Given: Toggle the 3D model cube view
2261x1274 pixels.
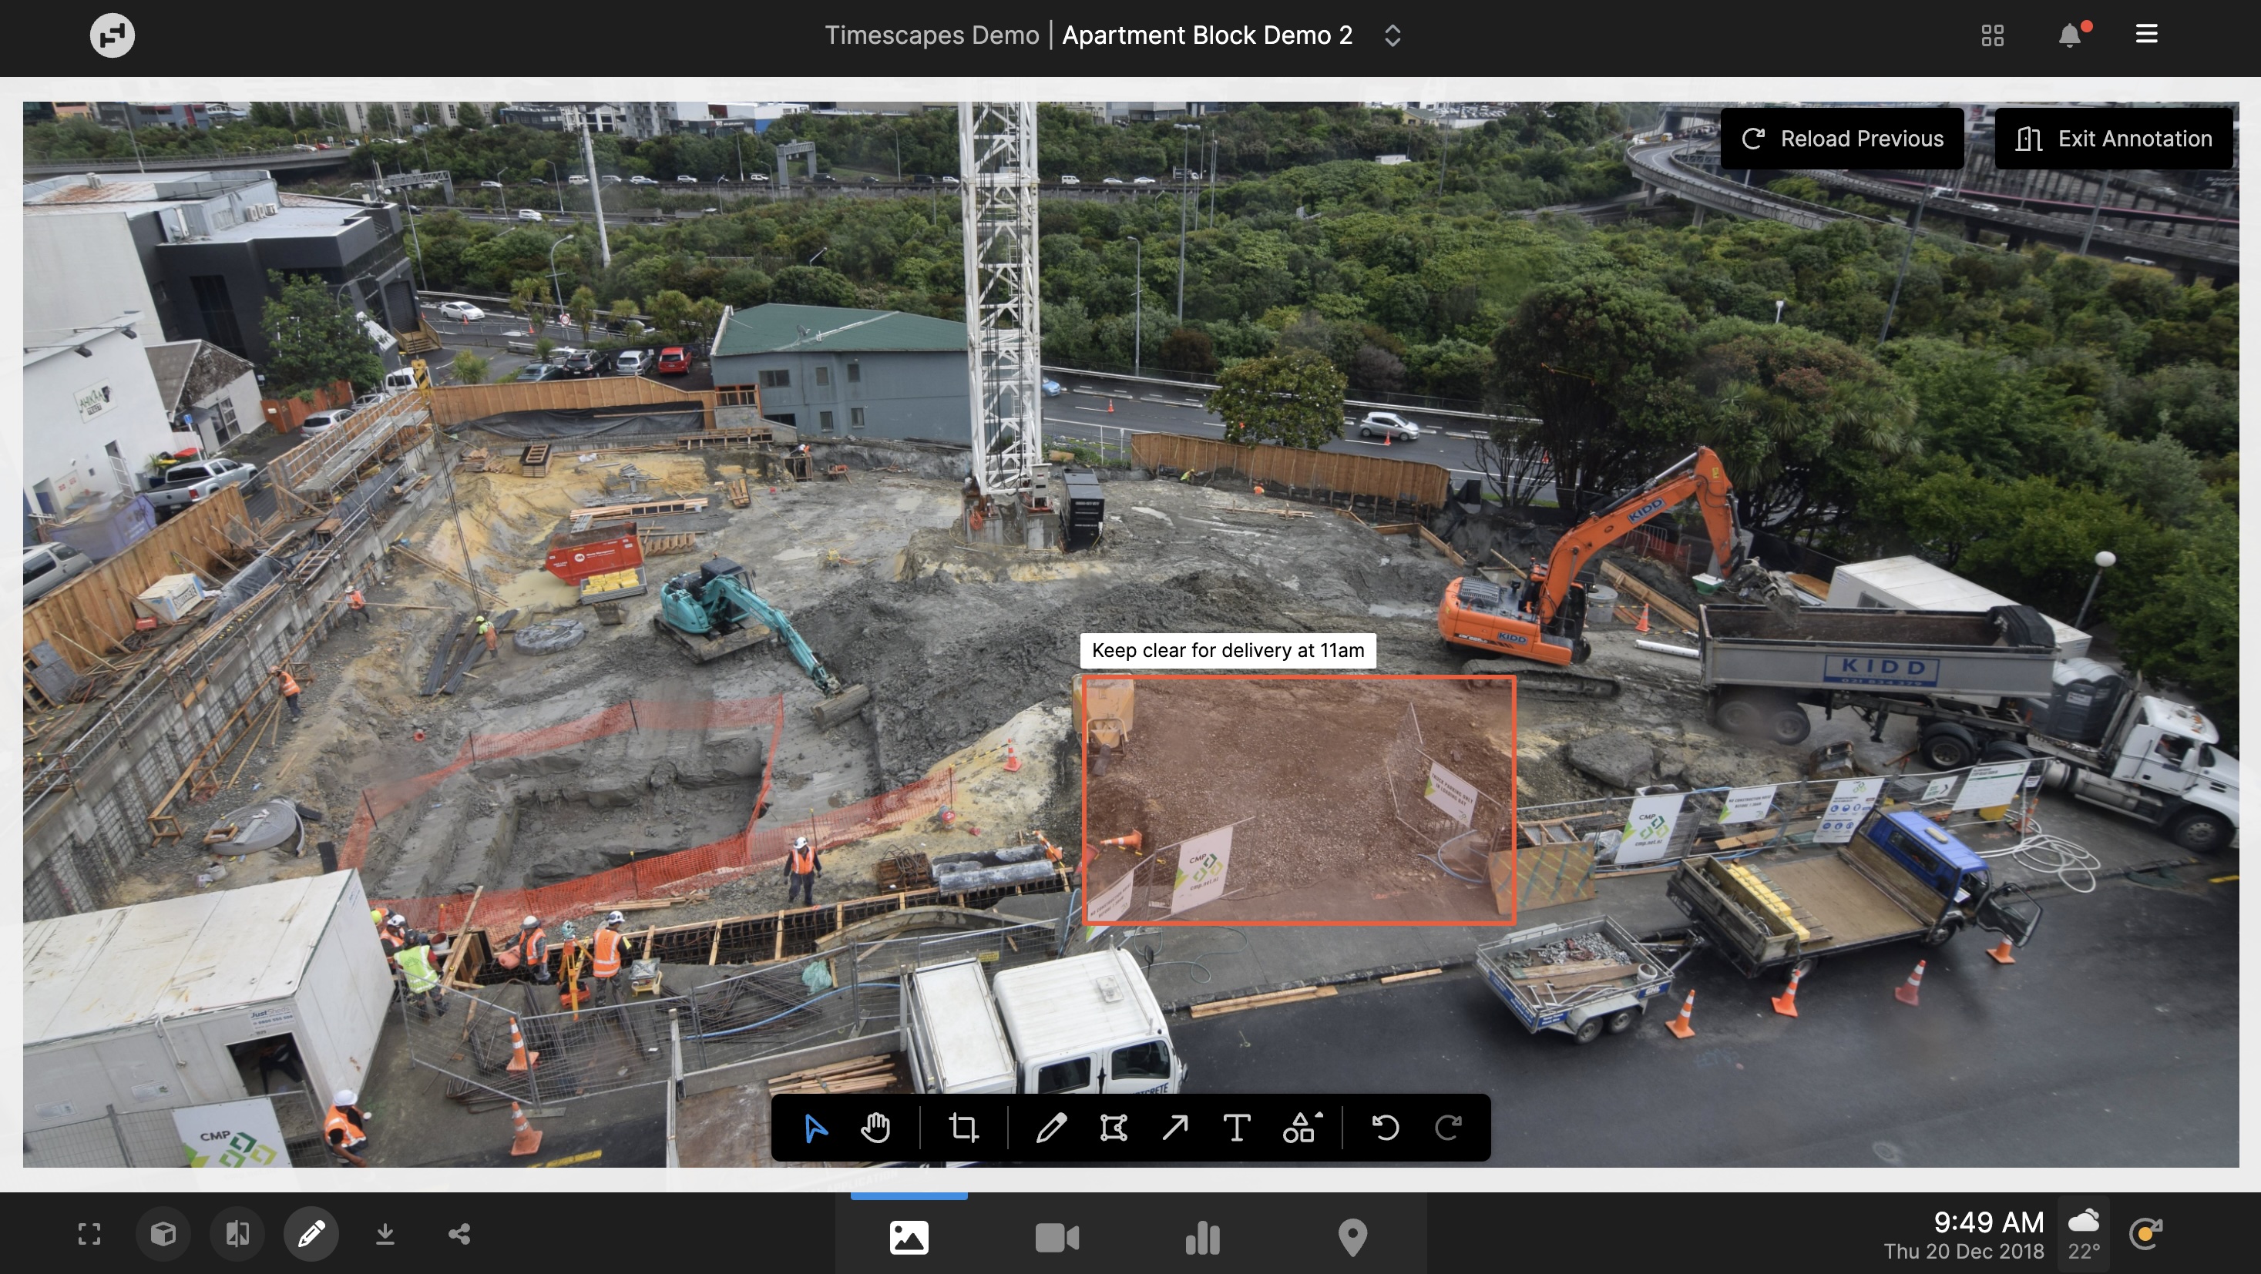Looking at the screenshot, I should pyautogui.click(x=163, y=1235).
